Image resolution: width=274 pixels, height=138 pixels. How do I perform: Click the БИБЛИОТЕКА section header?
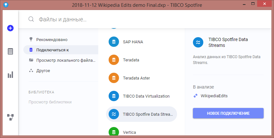click(42, 92)
